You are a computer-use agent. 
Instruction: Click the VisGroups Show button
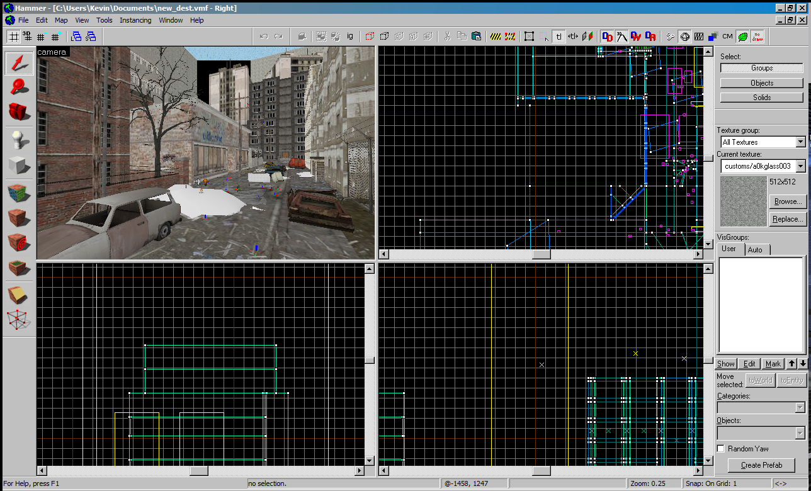pyautogui.click(x=726, y=364)
